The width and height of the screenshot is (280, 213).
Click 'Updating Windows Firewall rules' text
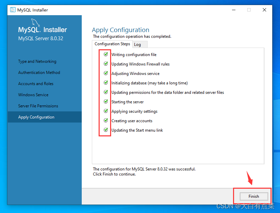(x=141, y=64)
